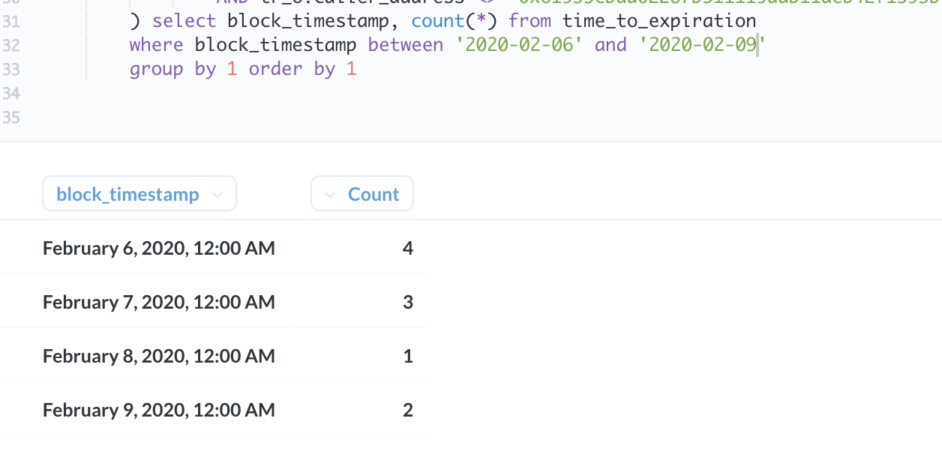Viewport: 942px width, 472px height.
Task: Click the February 6, 2020 result row
Action: pos(158,247)
